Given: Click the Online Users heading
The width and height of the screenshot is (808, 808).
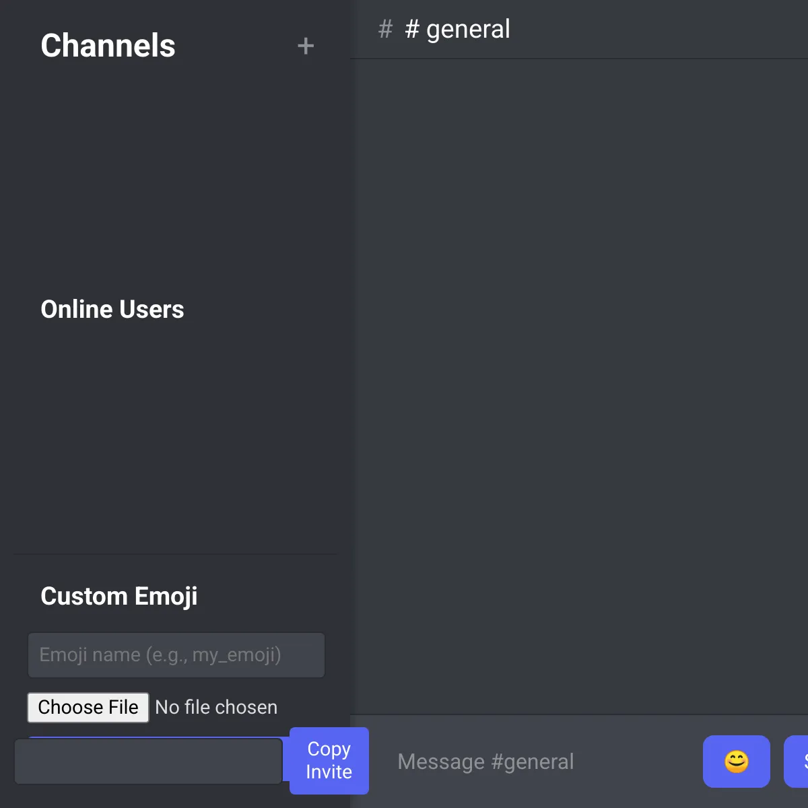Looking at the screenshot, I should [x=112, y=310].
